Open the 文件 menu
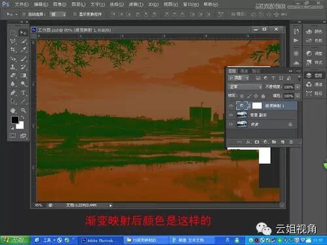Viewport: 327px width, 245px height. click(22, 5)
